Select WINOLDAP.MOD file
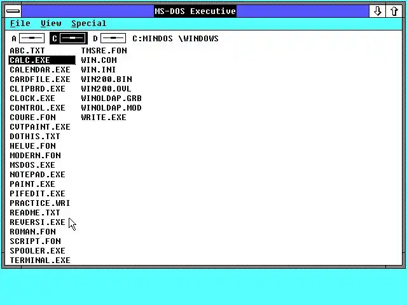 pos(111,107)
